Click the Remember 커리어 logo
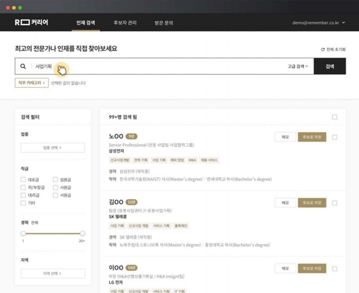 click(32, 22)
